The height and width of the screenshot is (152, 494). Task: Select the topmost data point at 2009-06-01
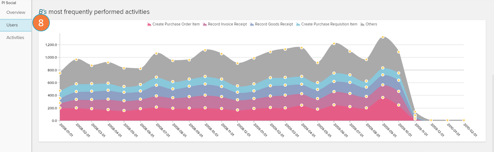(x=334, y=44)
